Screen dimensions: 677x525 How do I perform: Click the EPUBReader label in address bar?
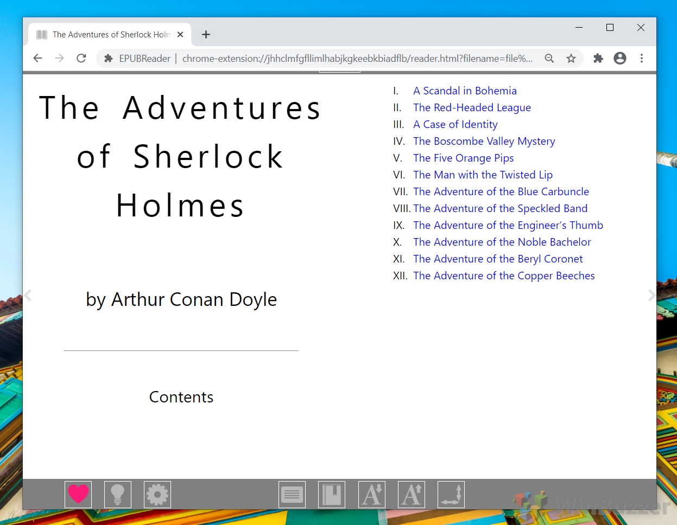pos(145,58)
